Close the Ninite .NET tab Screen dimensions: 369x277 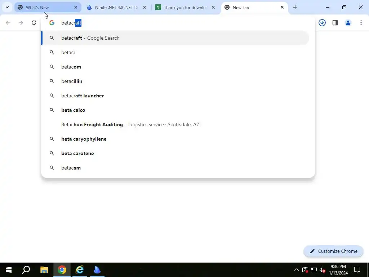click(145, 7)
